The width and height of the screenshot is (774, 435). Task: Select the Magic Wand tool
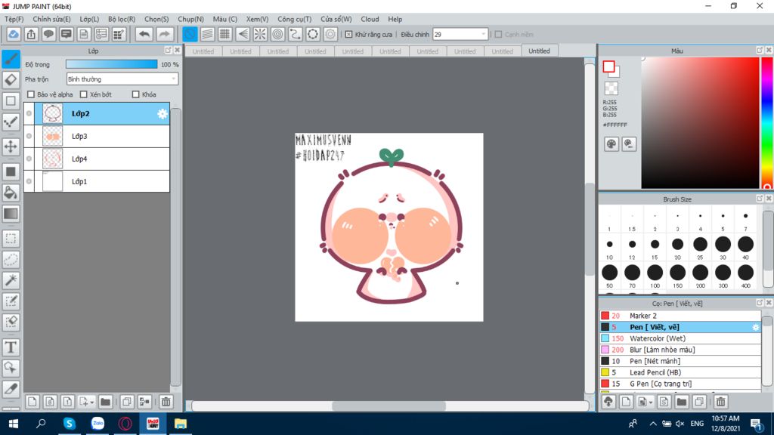tap(11, 280)
